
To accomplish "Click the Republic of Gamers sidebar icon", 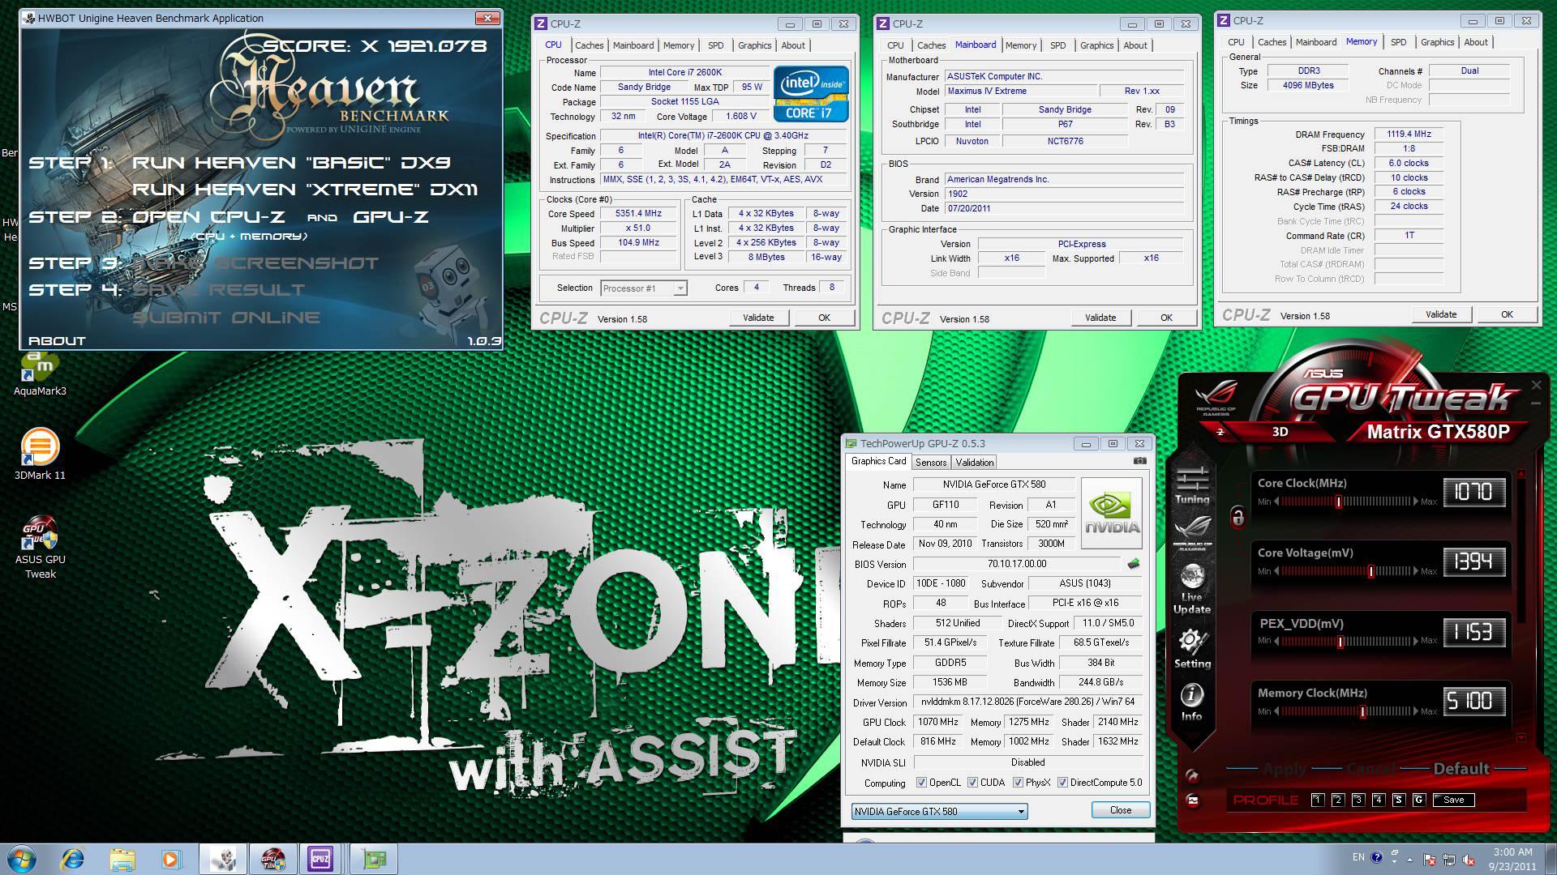I will point(1192,534).
